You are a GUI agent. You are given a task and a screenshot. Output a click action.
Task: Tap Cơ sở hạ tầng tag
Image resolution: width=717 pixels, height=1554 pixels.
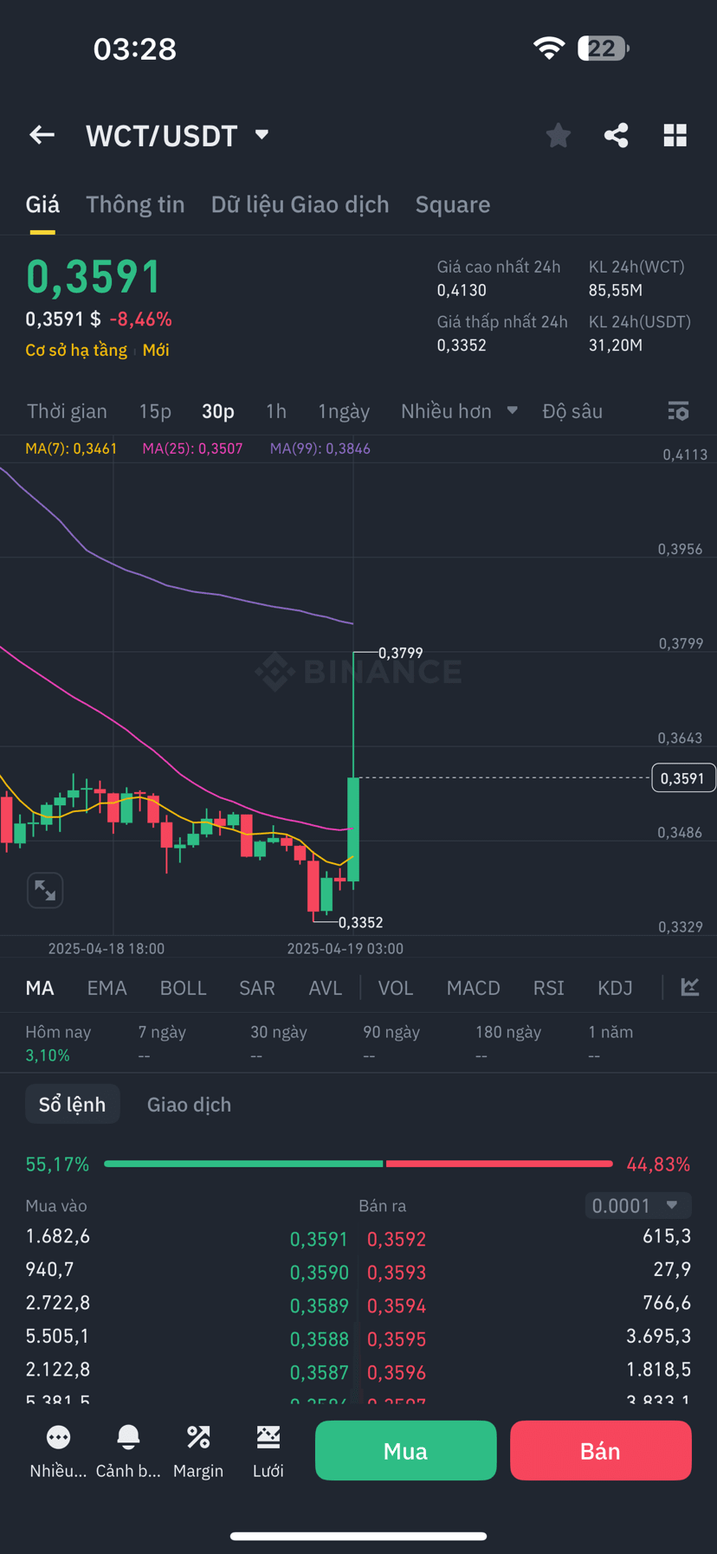(76, 350)
